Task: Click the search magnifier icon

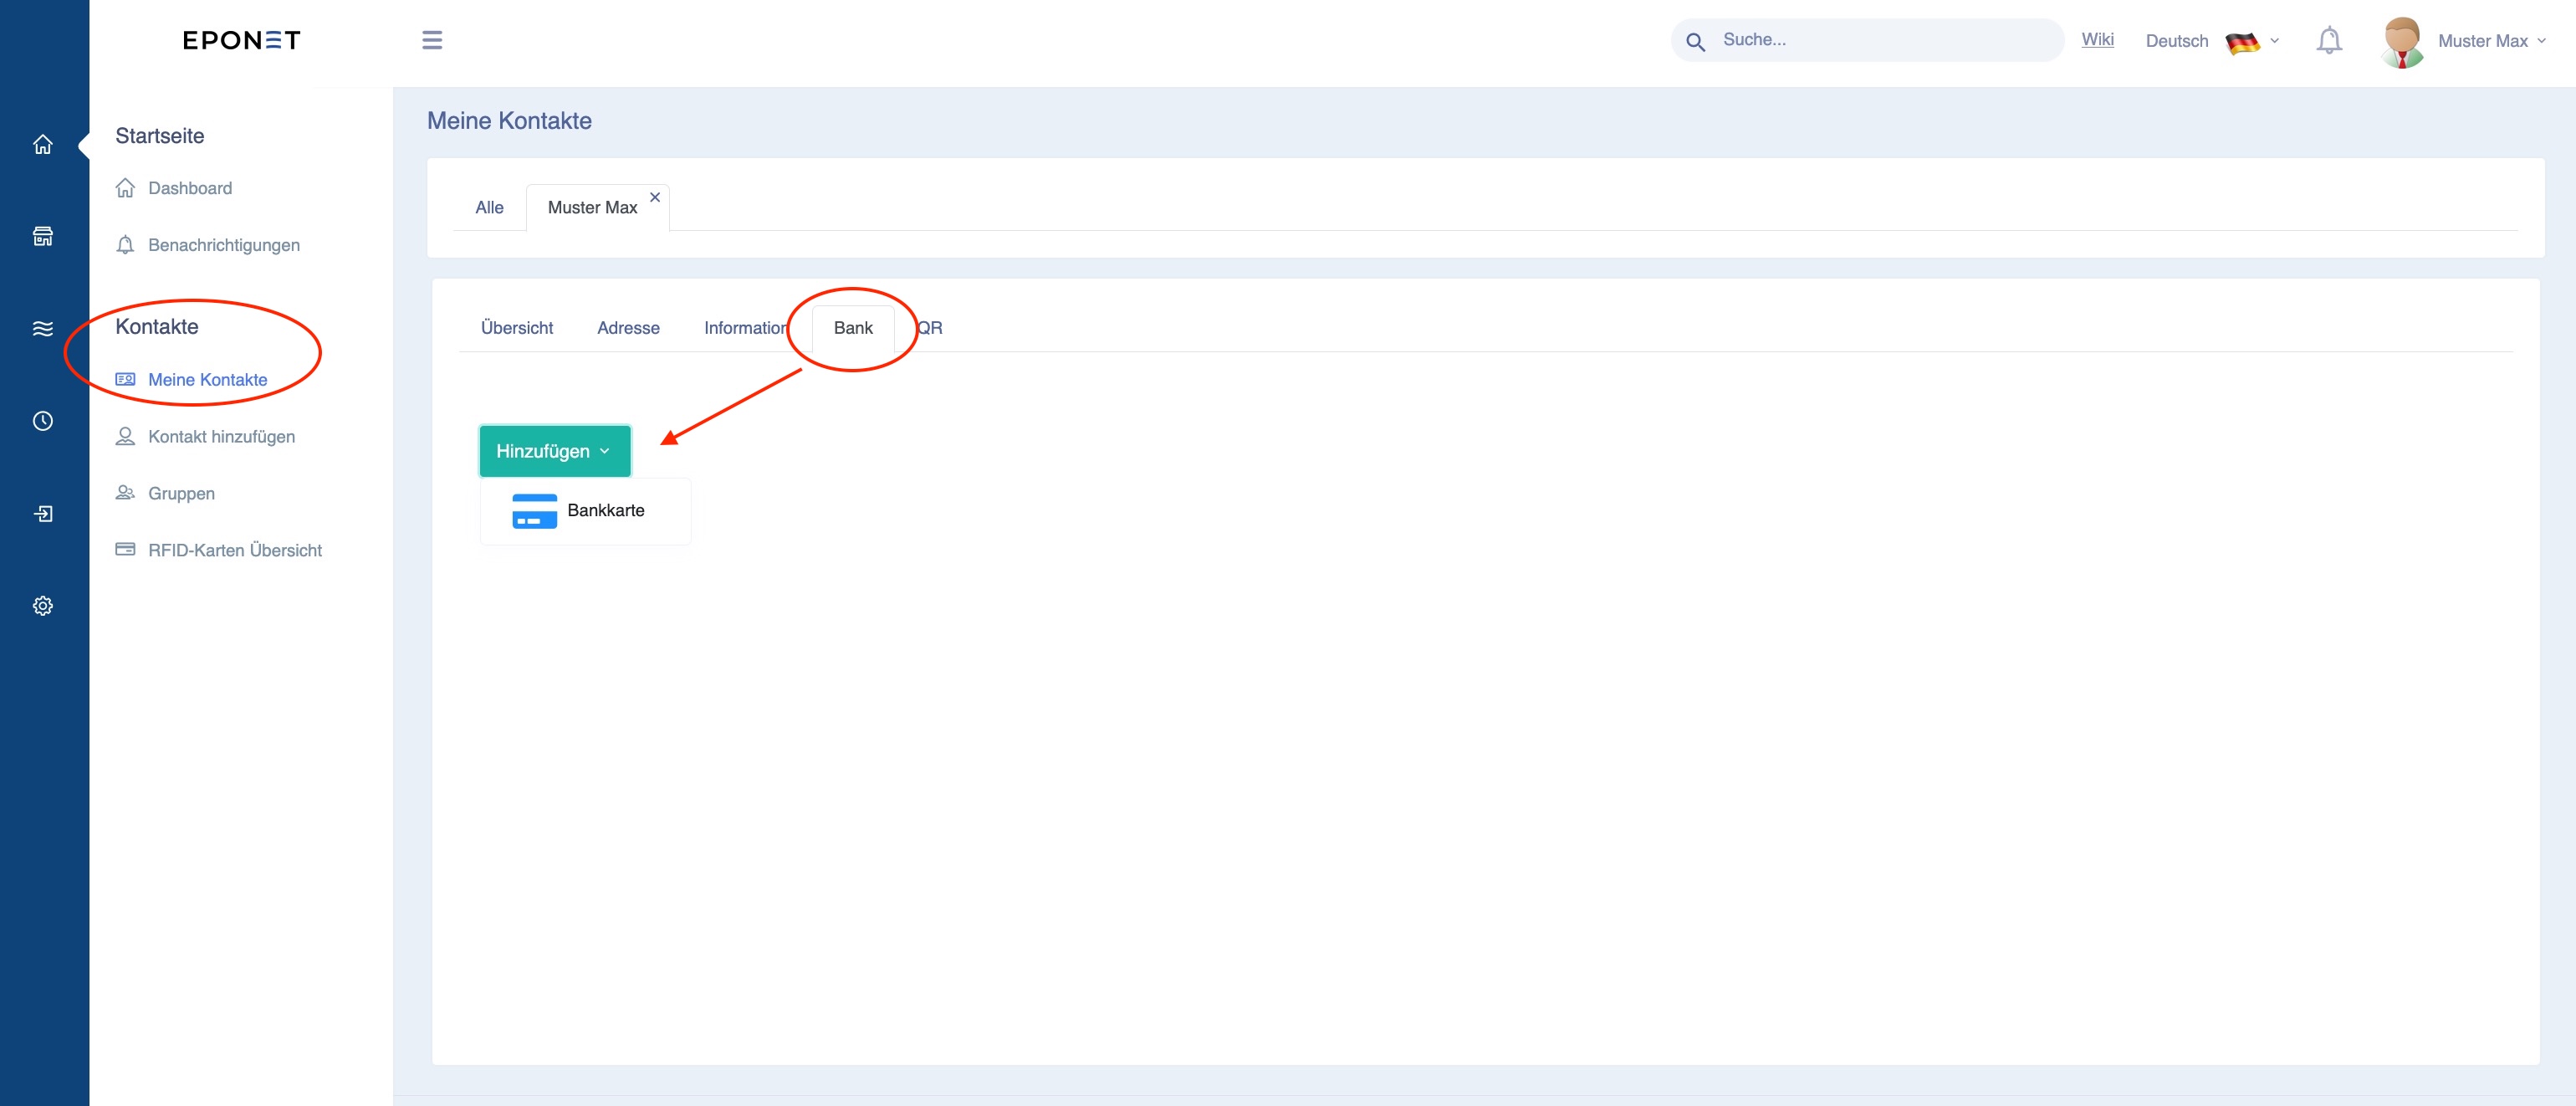Action: click(x=1695, y=41)
